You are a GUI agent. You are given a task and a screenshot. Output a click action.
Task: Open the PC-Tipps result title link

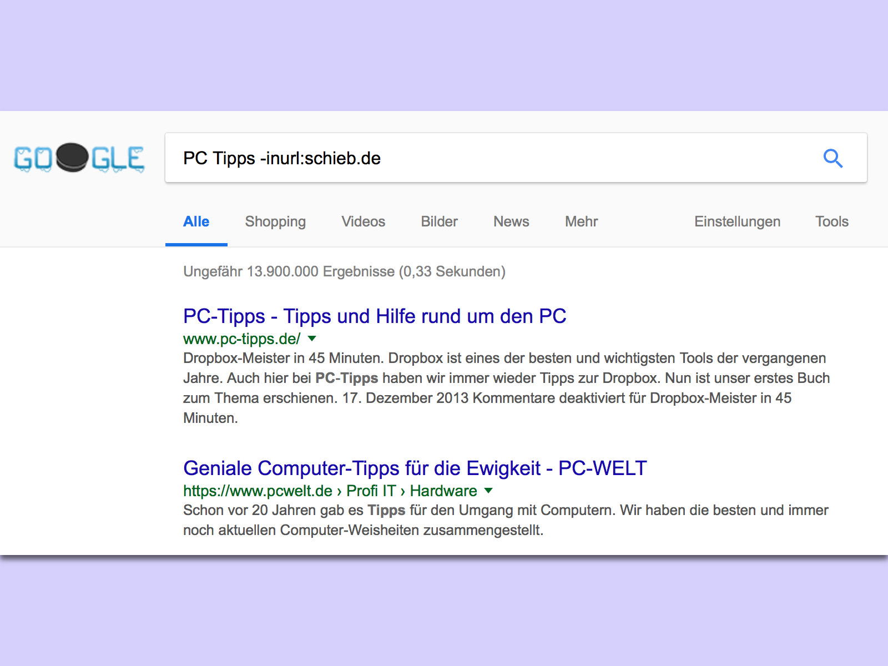coord(375,316)
